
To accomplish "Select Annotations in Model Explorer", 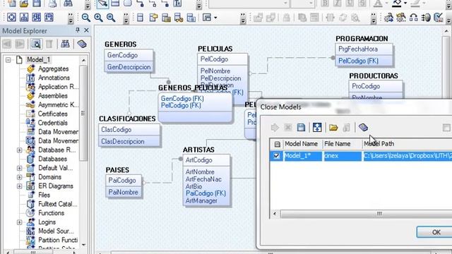I will tap(54, 78).
